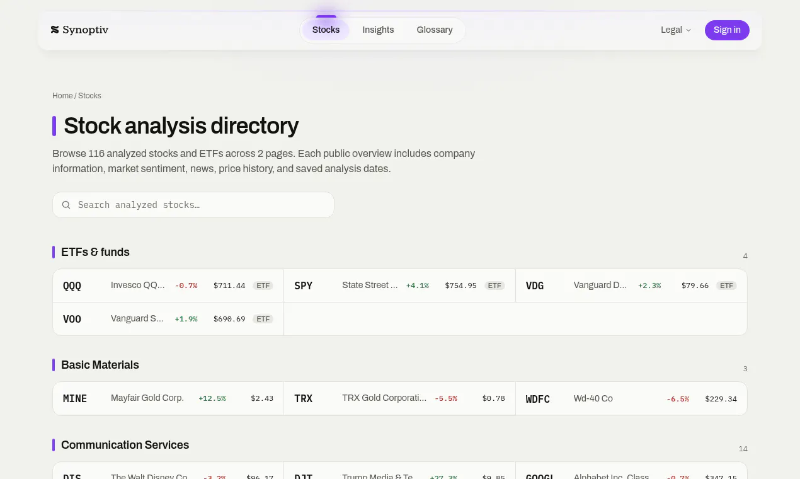Click the ETF badge on VDG
The height and width of the screenshot is (479, 800).
pyautogui.click(x=727, y=286)
